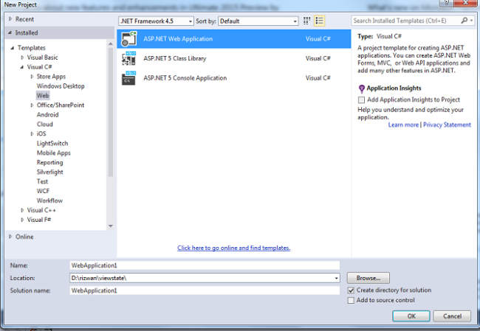Open the Privacy Statement link
Image resolution: width=480 pixels, height=331 pixels.
point(447,125)
